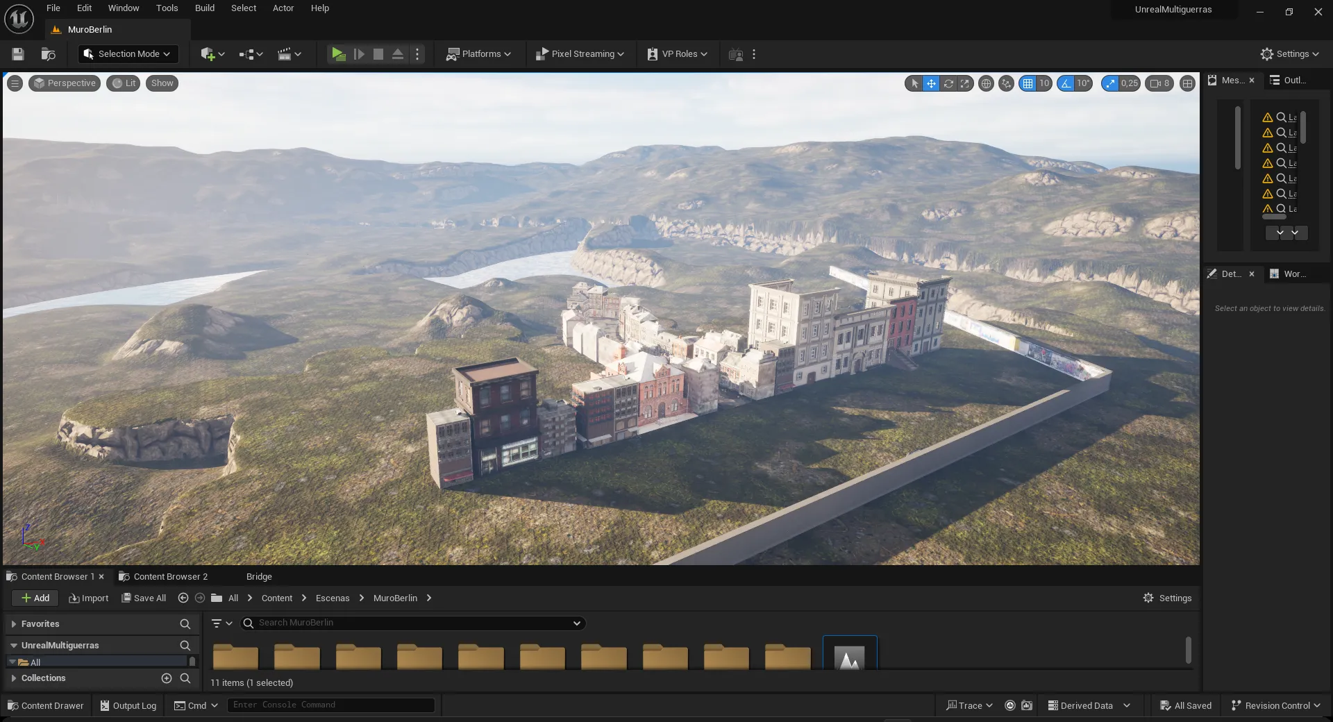This screenshot has height=722, width=1333.
Task: Open the Show flags menu
Action: tap(162, 83)
